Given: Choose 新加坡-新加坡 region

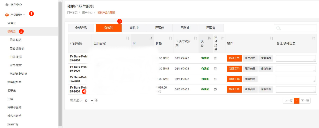Looking at the screenshot, I should (18, 74).
